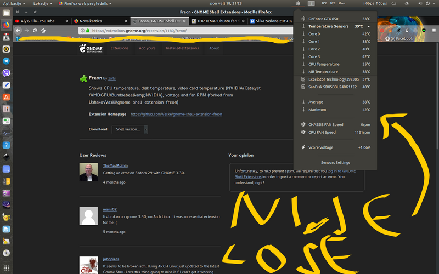Open johnpiers reviewer profile link
The height and width of the screenshot is (274, 439).
pyautogui.click(x=111, y=259)
